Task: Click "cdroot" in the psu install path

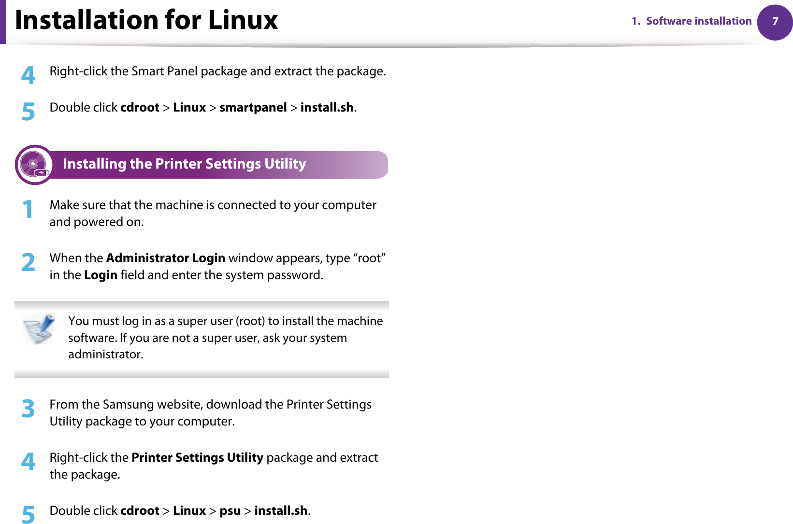Action: tap(140, 511)
